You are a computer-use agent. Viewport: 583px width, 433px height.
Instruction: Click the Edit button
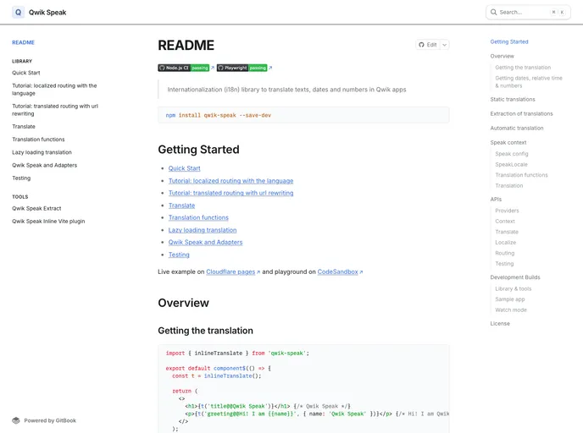(x=427, y=45)
